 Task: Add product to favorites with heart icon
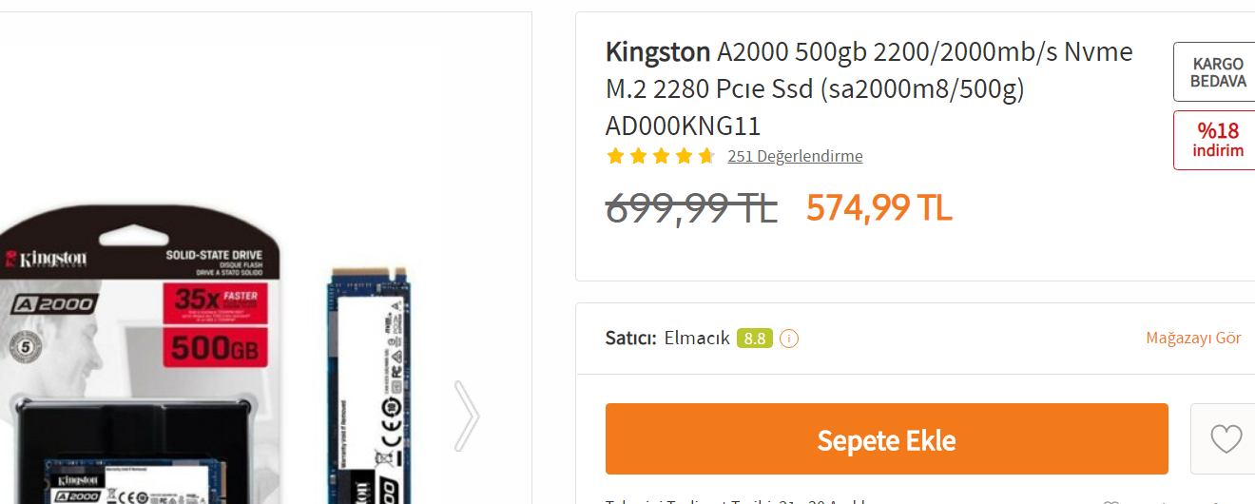point(1226,438)
